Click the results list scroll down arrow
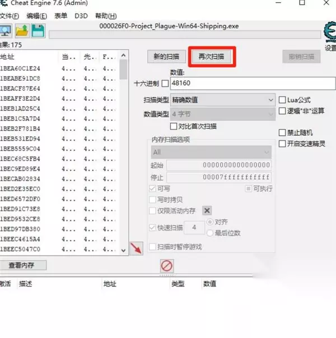 coord(123,251)
